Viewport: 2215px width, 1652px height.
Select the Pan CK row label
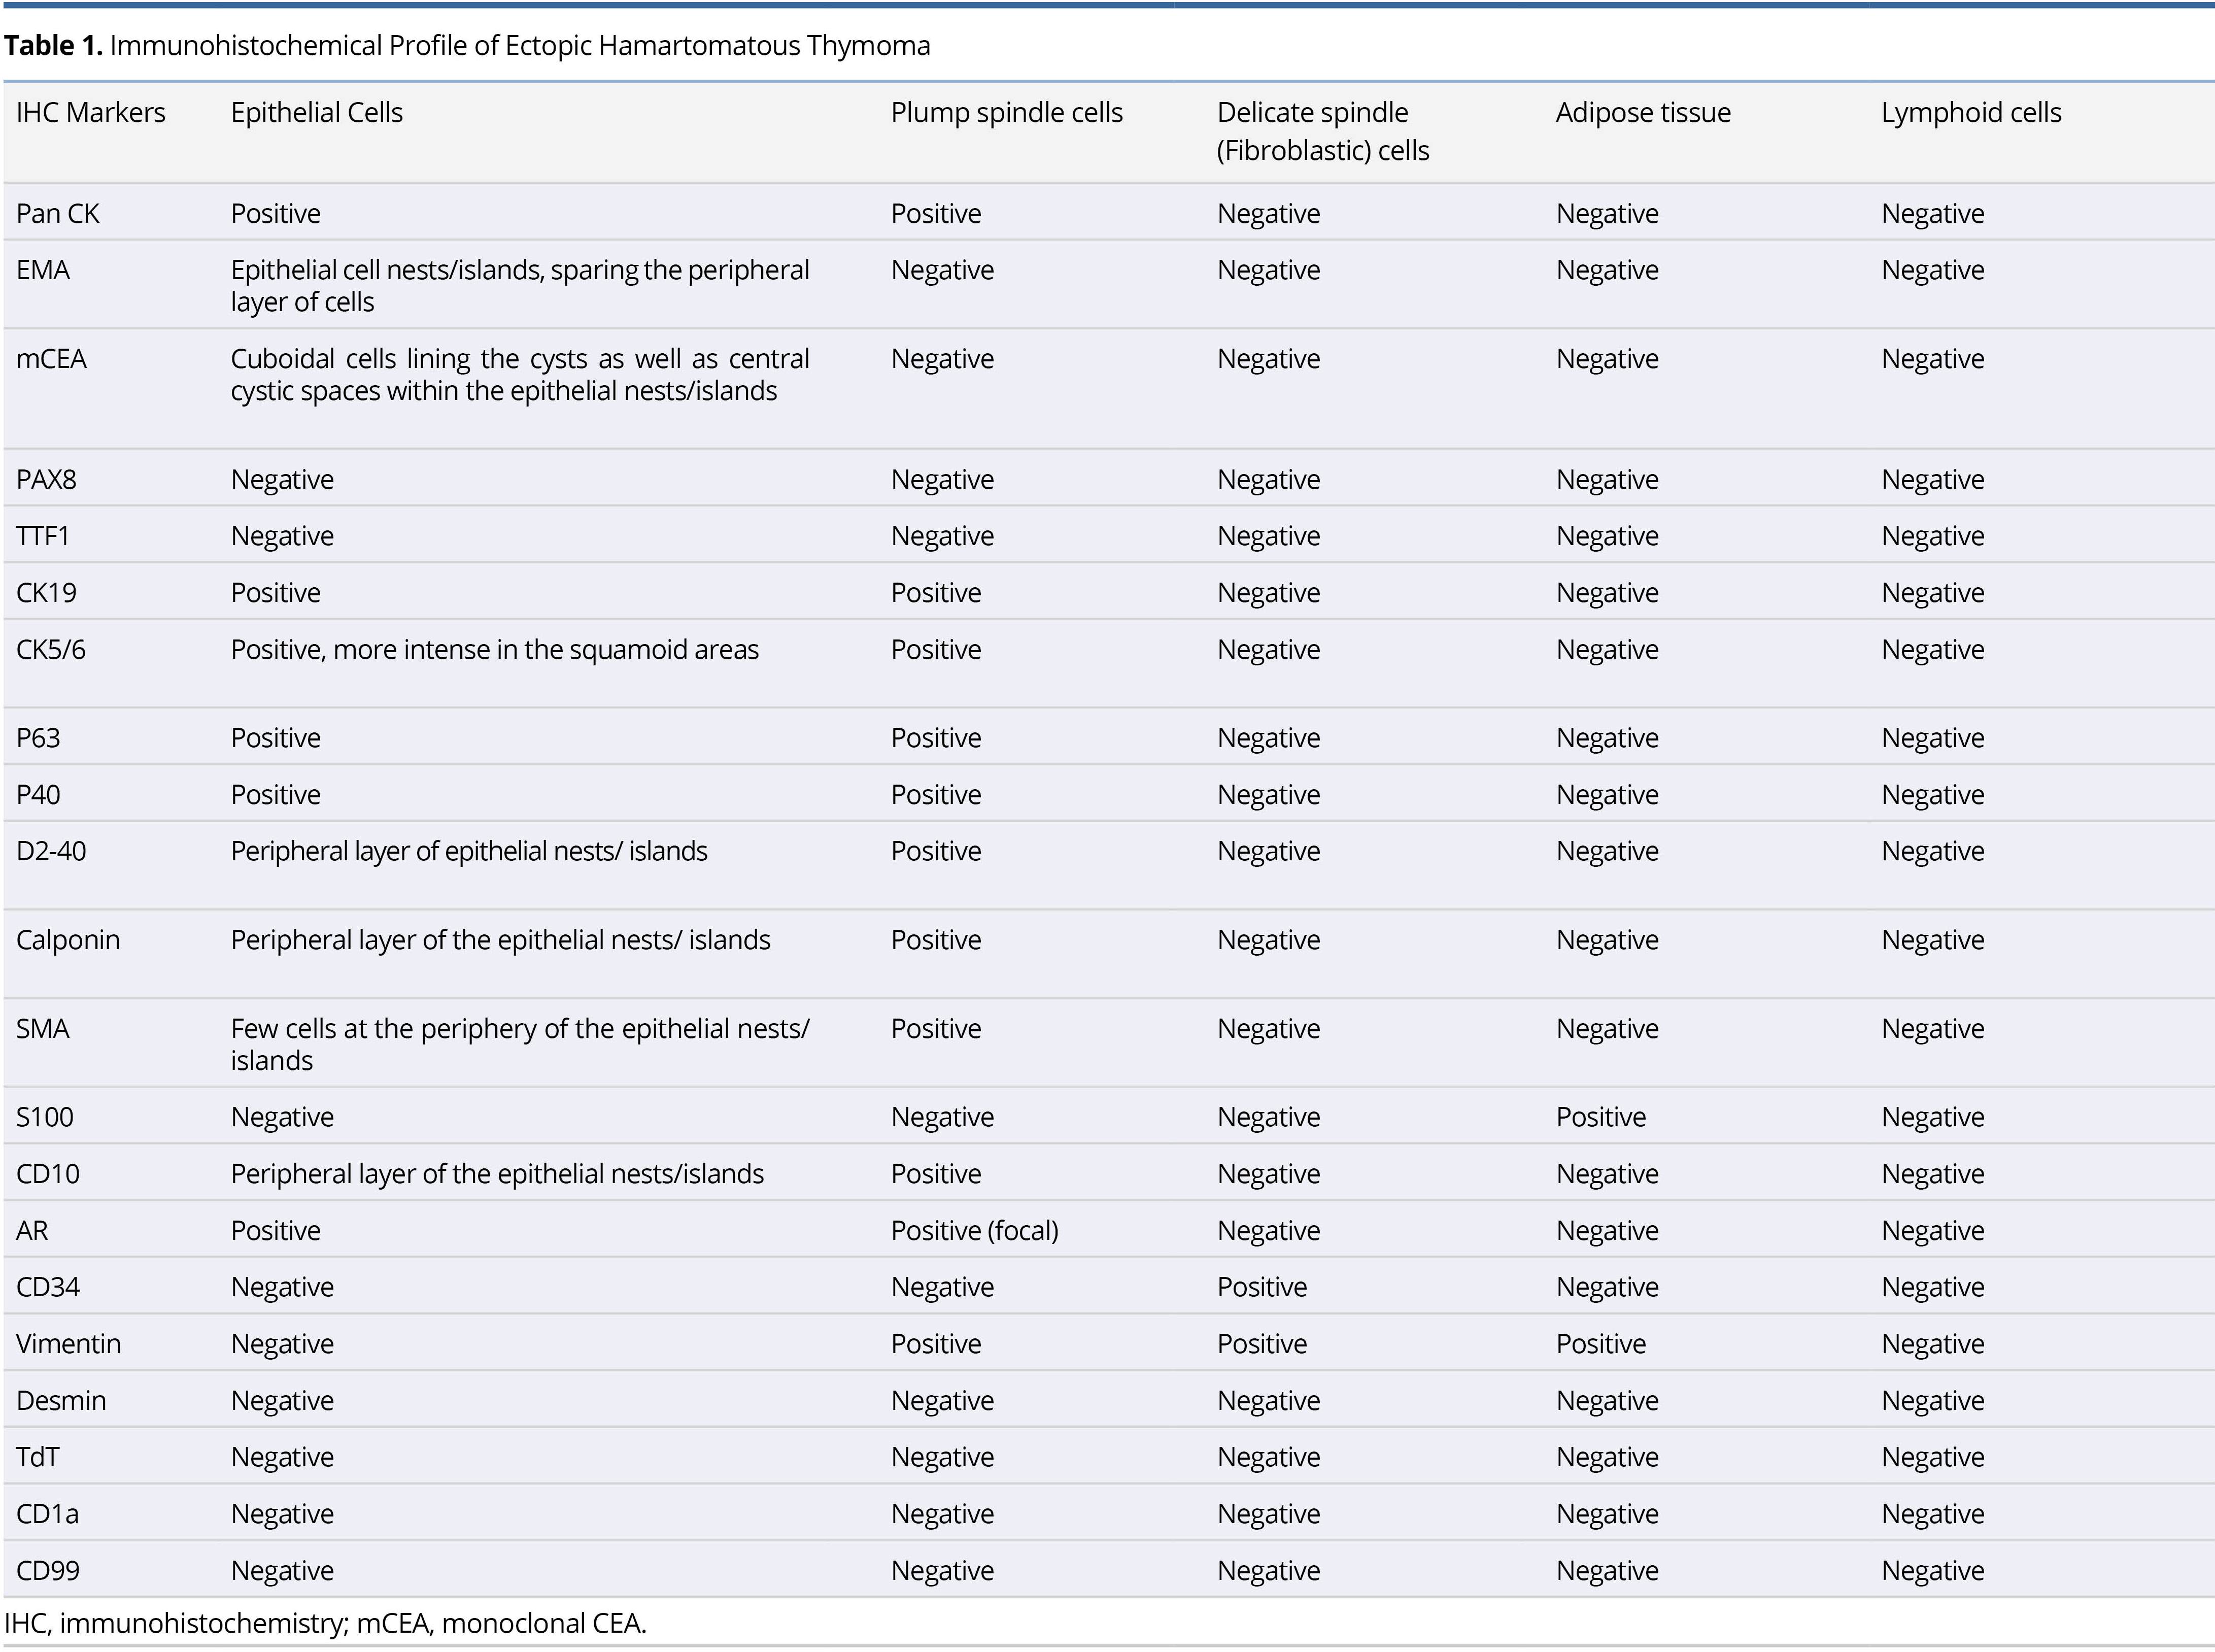click(58, 214)
